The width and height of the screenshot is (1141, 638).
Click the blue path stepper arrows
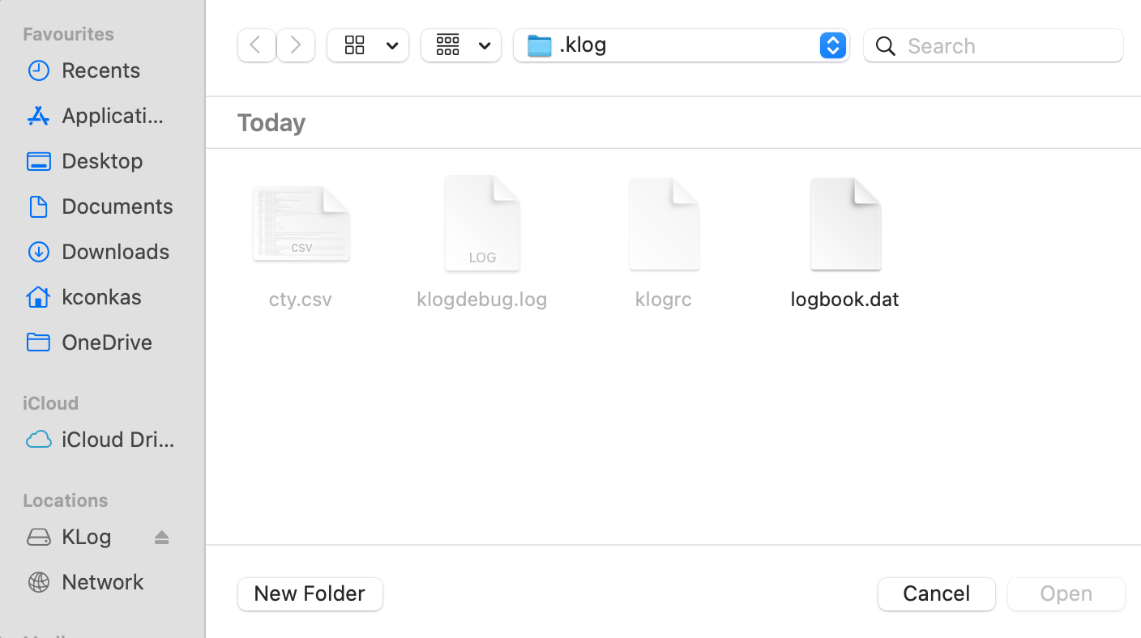click(x=833, y=45)
